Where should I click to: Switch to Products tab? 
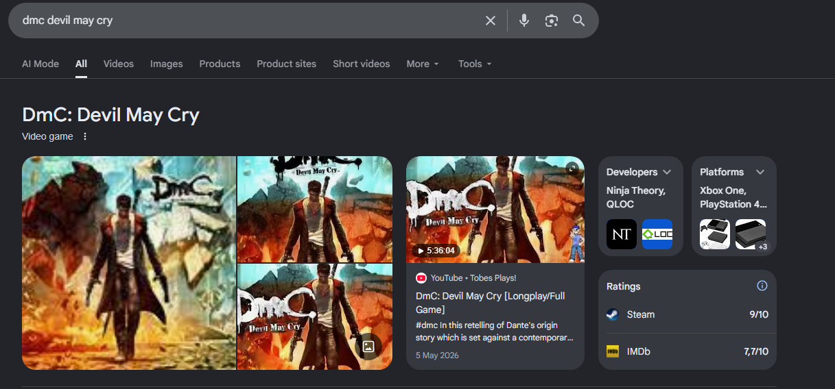220,64
